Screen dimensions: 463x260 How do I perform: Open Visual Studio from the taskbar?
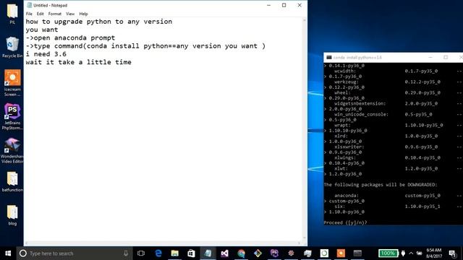224,253
